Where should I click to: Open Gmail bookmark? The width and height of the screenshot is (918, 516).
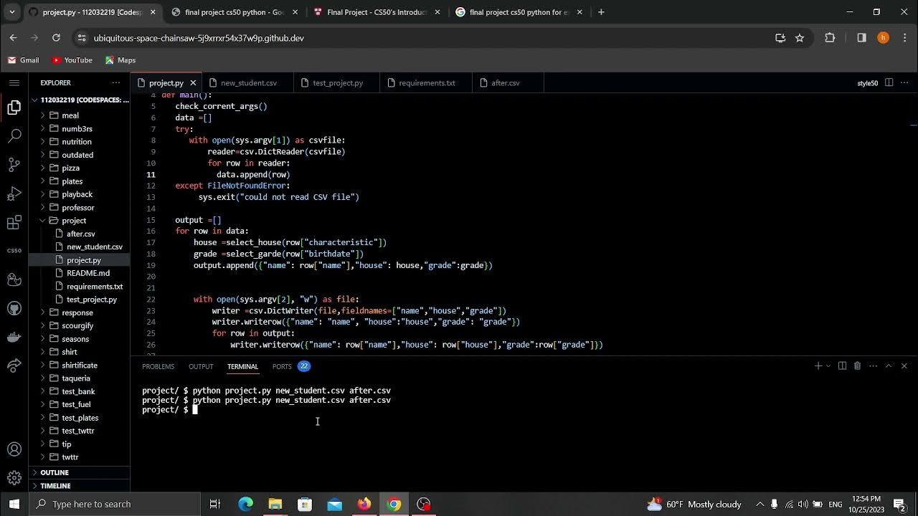click(x=23, y=60)
